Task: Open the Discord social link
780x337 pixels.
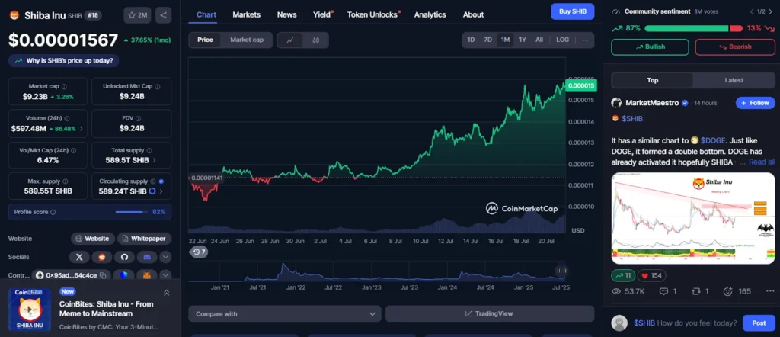Action: [x=147, y=257]
